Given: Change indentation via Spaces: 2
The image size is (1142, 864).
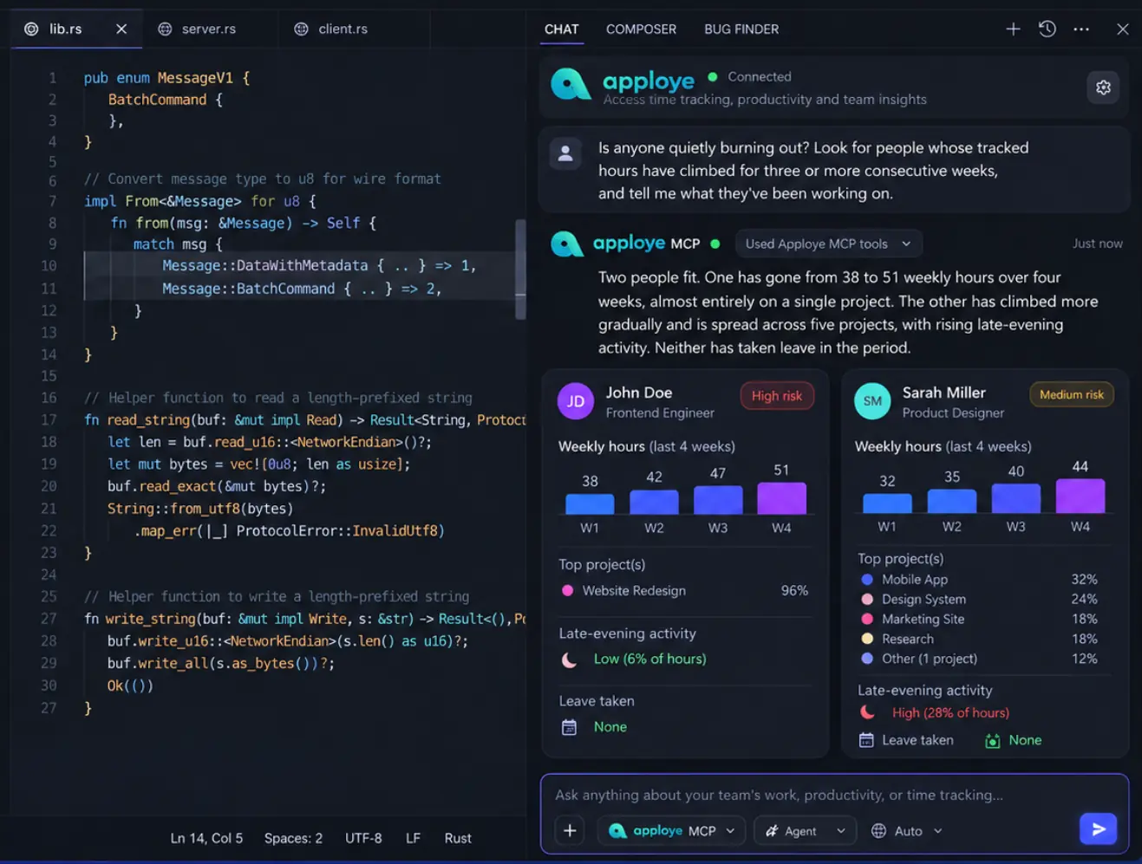Looking at the screenshot, I should click(x=293, y=839).
